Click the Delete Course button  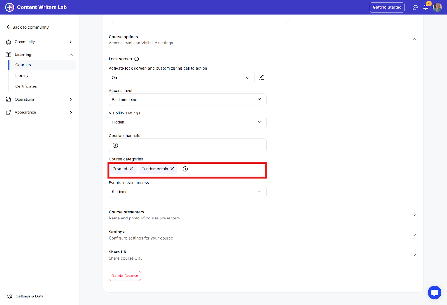125,276
